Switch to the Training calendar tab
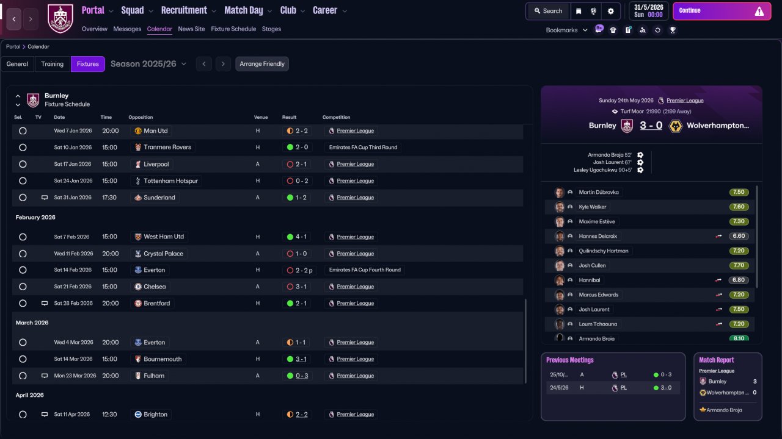The height and width of the screenshot is (439, 782). 53,64
